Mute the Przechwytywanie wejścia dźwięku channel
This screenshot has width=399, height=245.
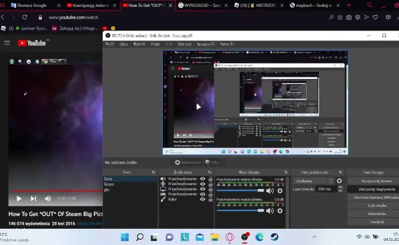(x=270, y=191)
